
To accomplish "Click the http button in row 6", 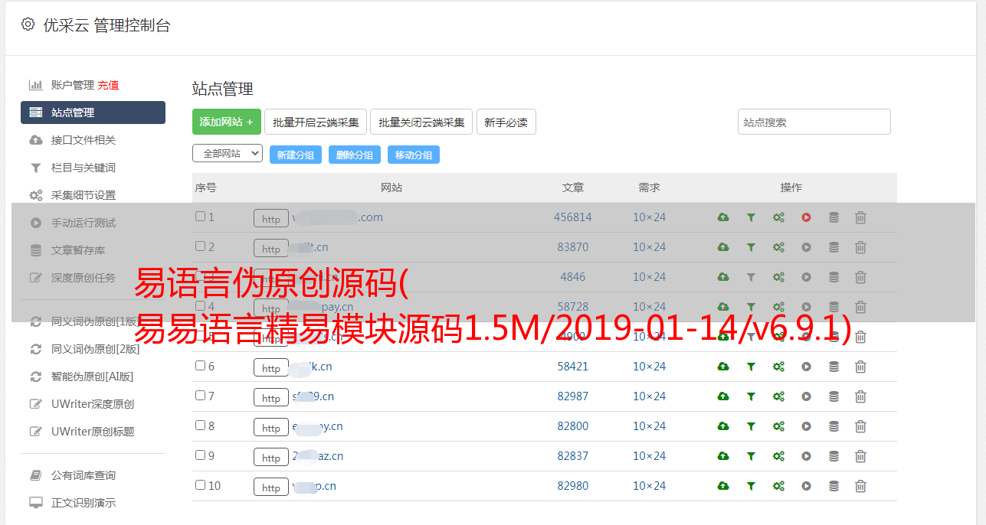I will 271,368.
